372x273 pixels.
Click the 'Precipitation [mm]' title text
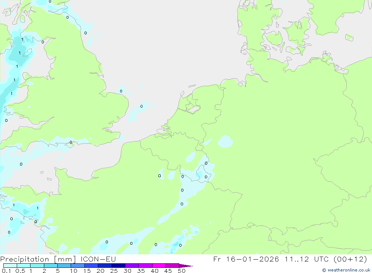38,259
